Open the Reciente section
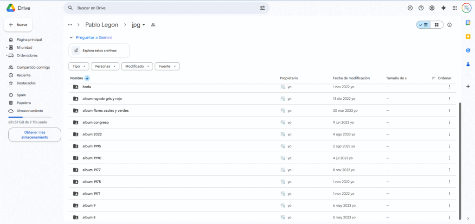Screen dimensions: 475x224 [x=24, y=75]
